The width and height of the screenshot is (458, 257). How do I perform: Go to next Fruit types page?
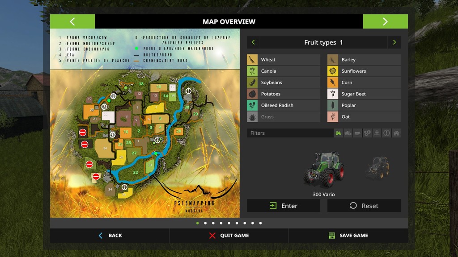(x=394, y=42)
